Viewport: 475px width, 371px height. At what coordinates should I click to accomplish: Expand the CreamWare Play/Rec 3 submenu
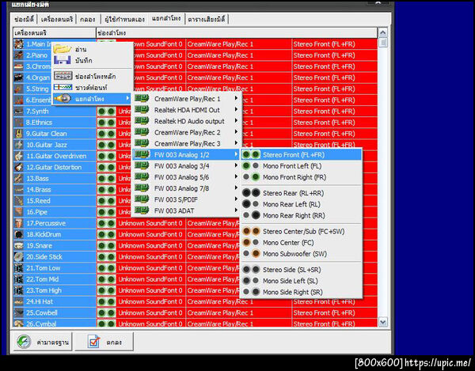click(x=187, y=144)
